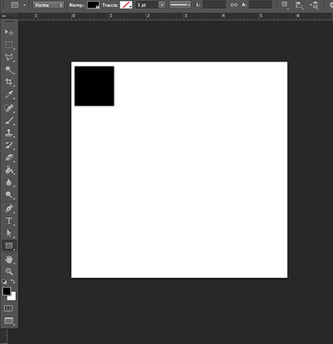The height and width of the screenshot is (344, 333).
Task: Select the Eraser tool
Action: [x=9, y=158]
